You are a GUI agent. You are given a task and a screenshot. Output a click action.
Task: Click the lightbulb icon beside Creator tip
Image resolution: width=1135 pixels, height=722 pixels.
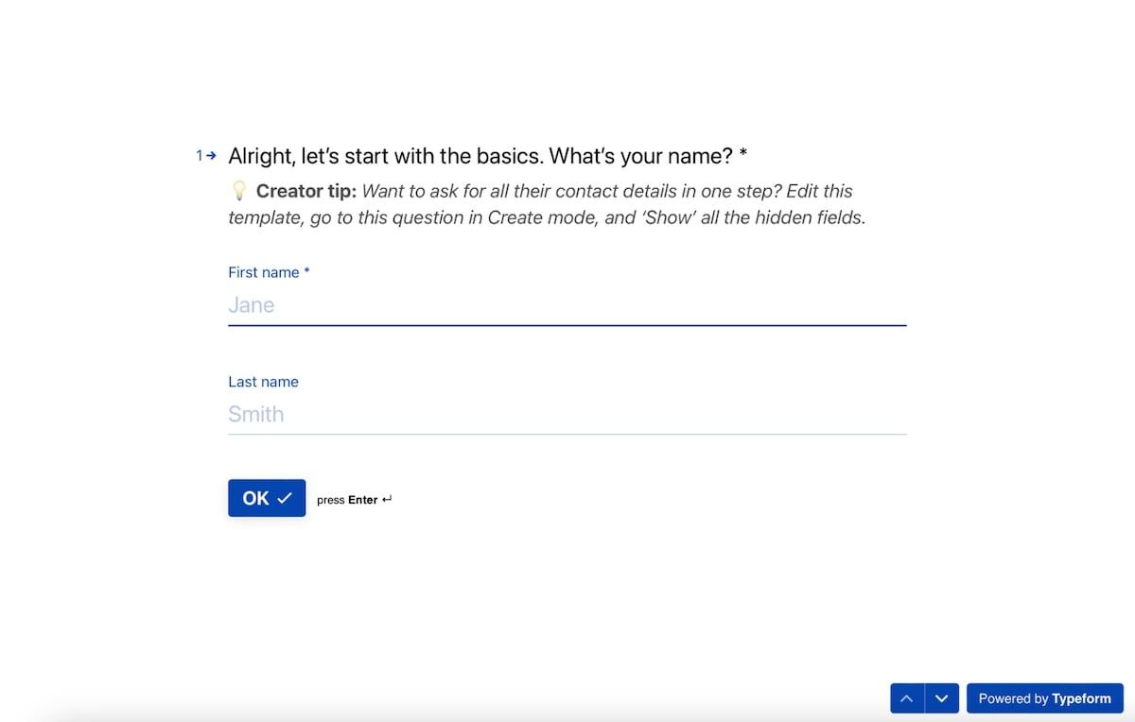239,191
